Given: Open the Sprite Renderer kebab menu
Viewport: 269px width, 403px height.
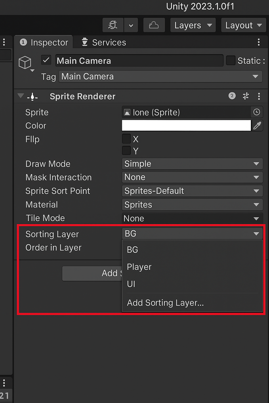Looking at the screenshot, I should click(259, 96).
